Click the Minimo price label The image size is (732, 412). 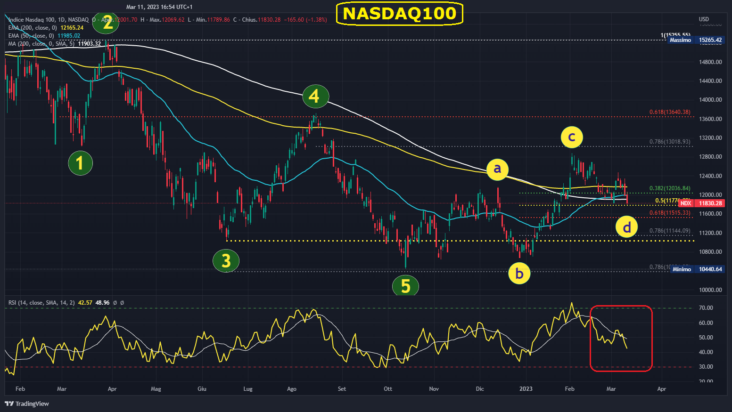pos(682,269)
